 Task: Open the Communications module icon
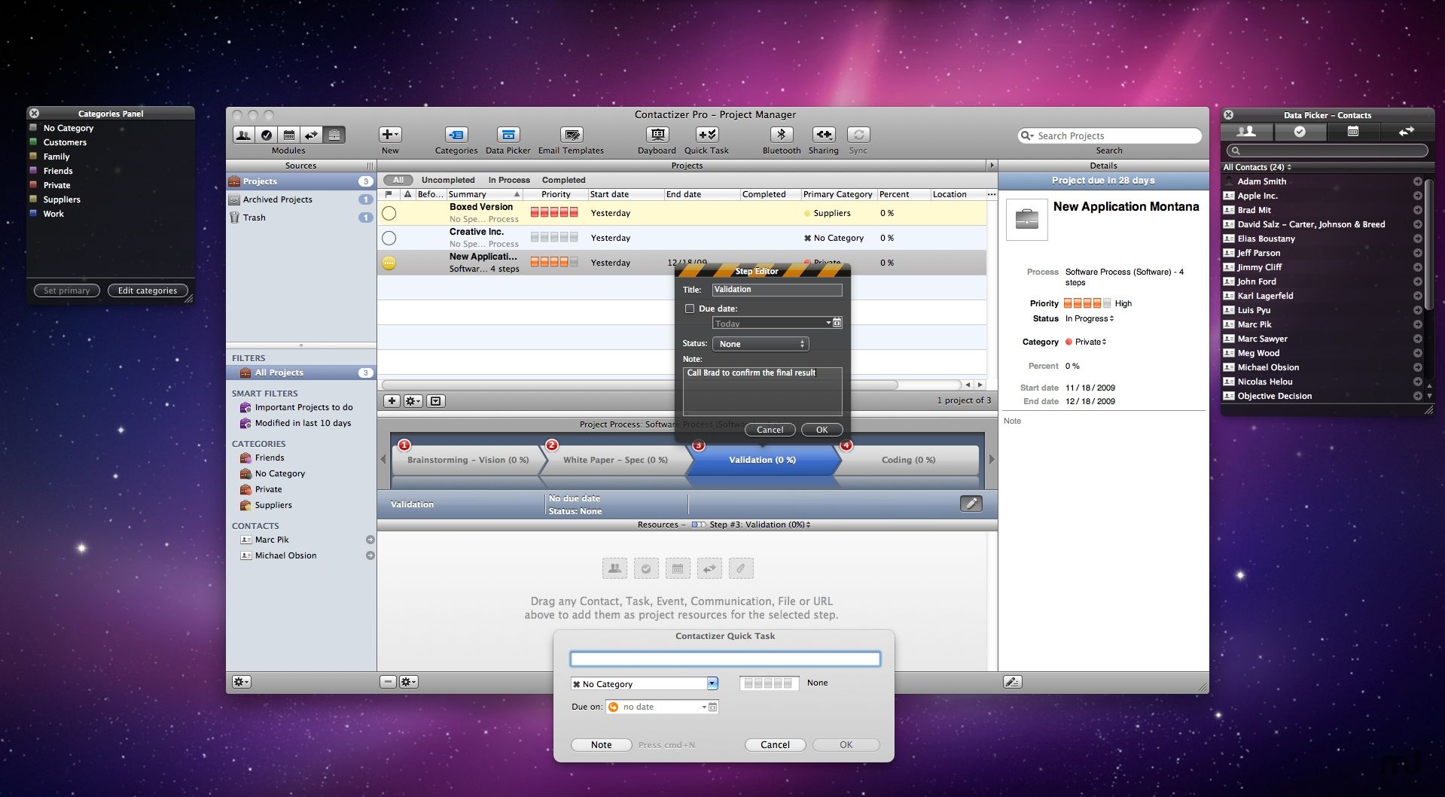point(312,135)
